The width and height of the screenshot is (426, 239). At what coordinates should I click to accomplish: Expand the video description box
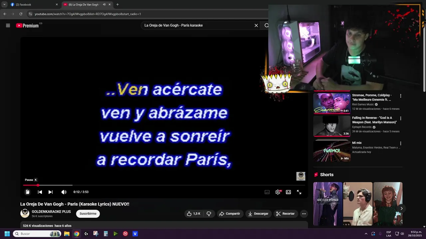[x=164, y=225]
